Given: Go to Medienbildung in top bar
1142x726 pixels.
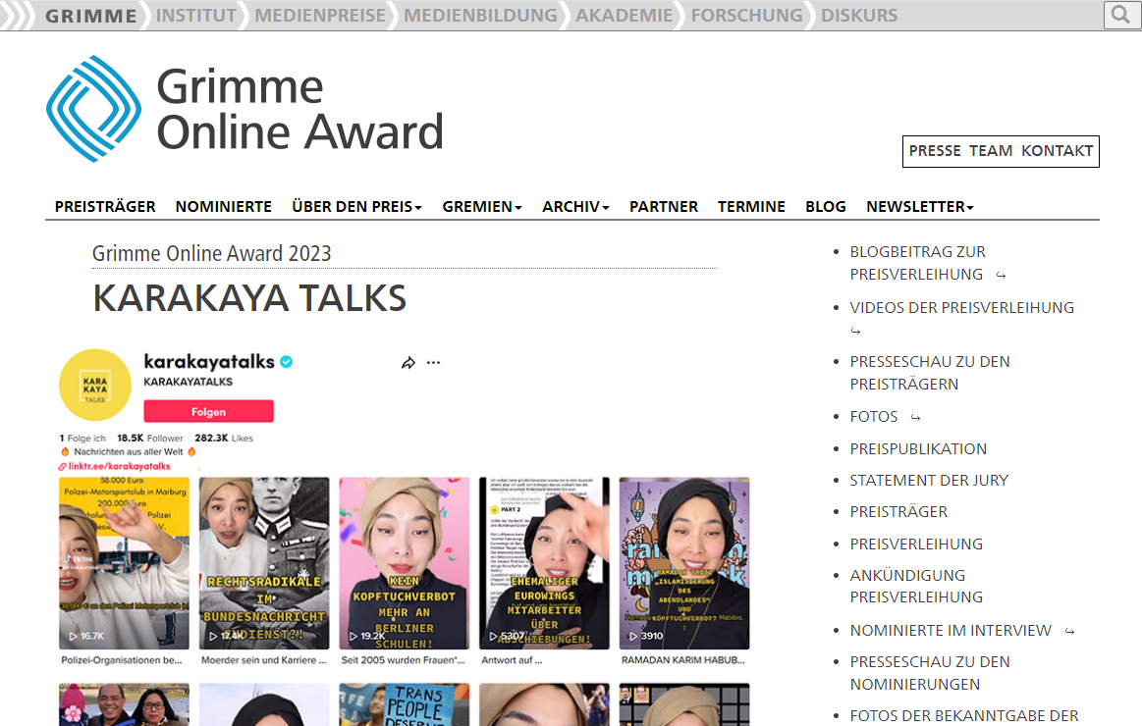Looking at the screenshot, I should 480,16.
